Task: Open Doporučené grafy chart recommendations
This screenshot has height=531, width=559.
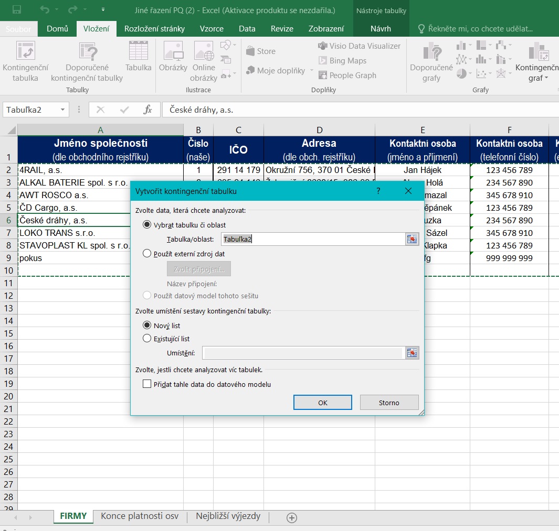Action: tap(431, 62)
